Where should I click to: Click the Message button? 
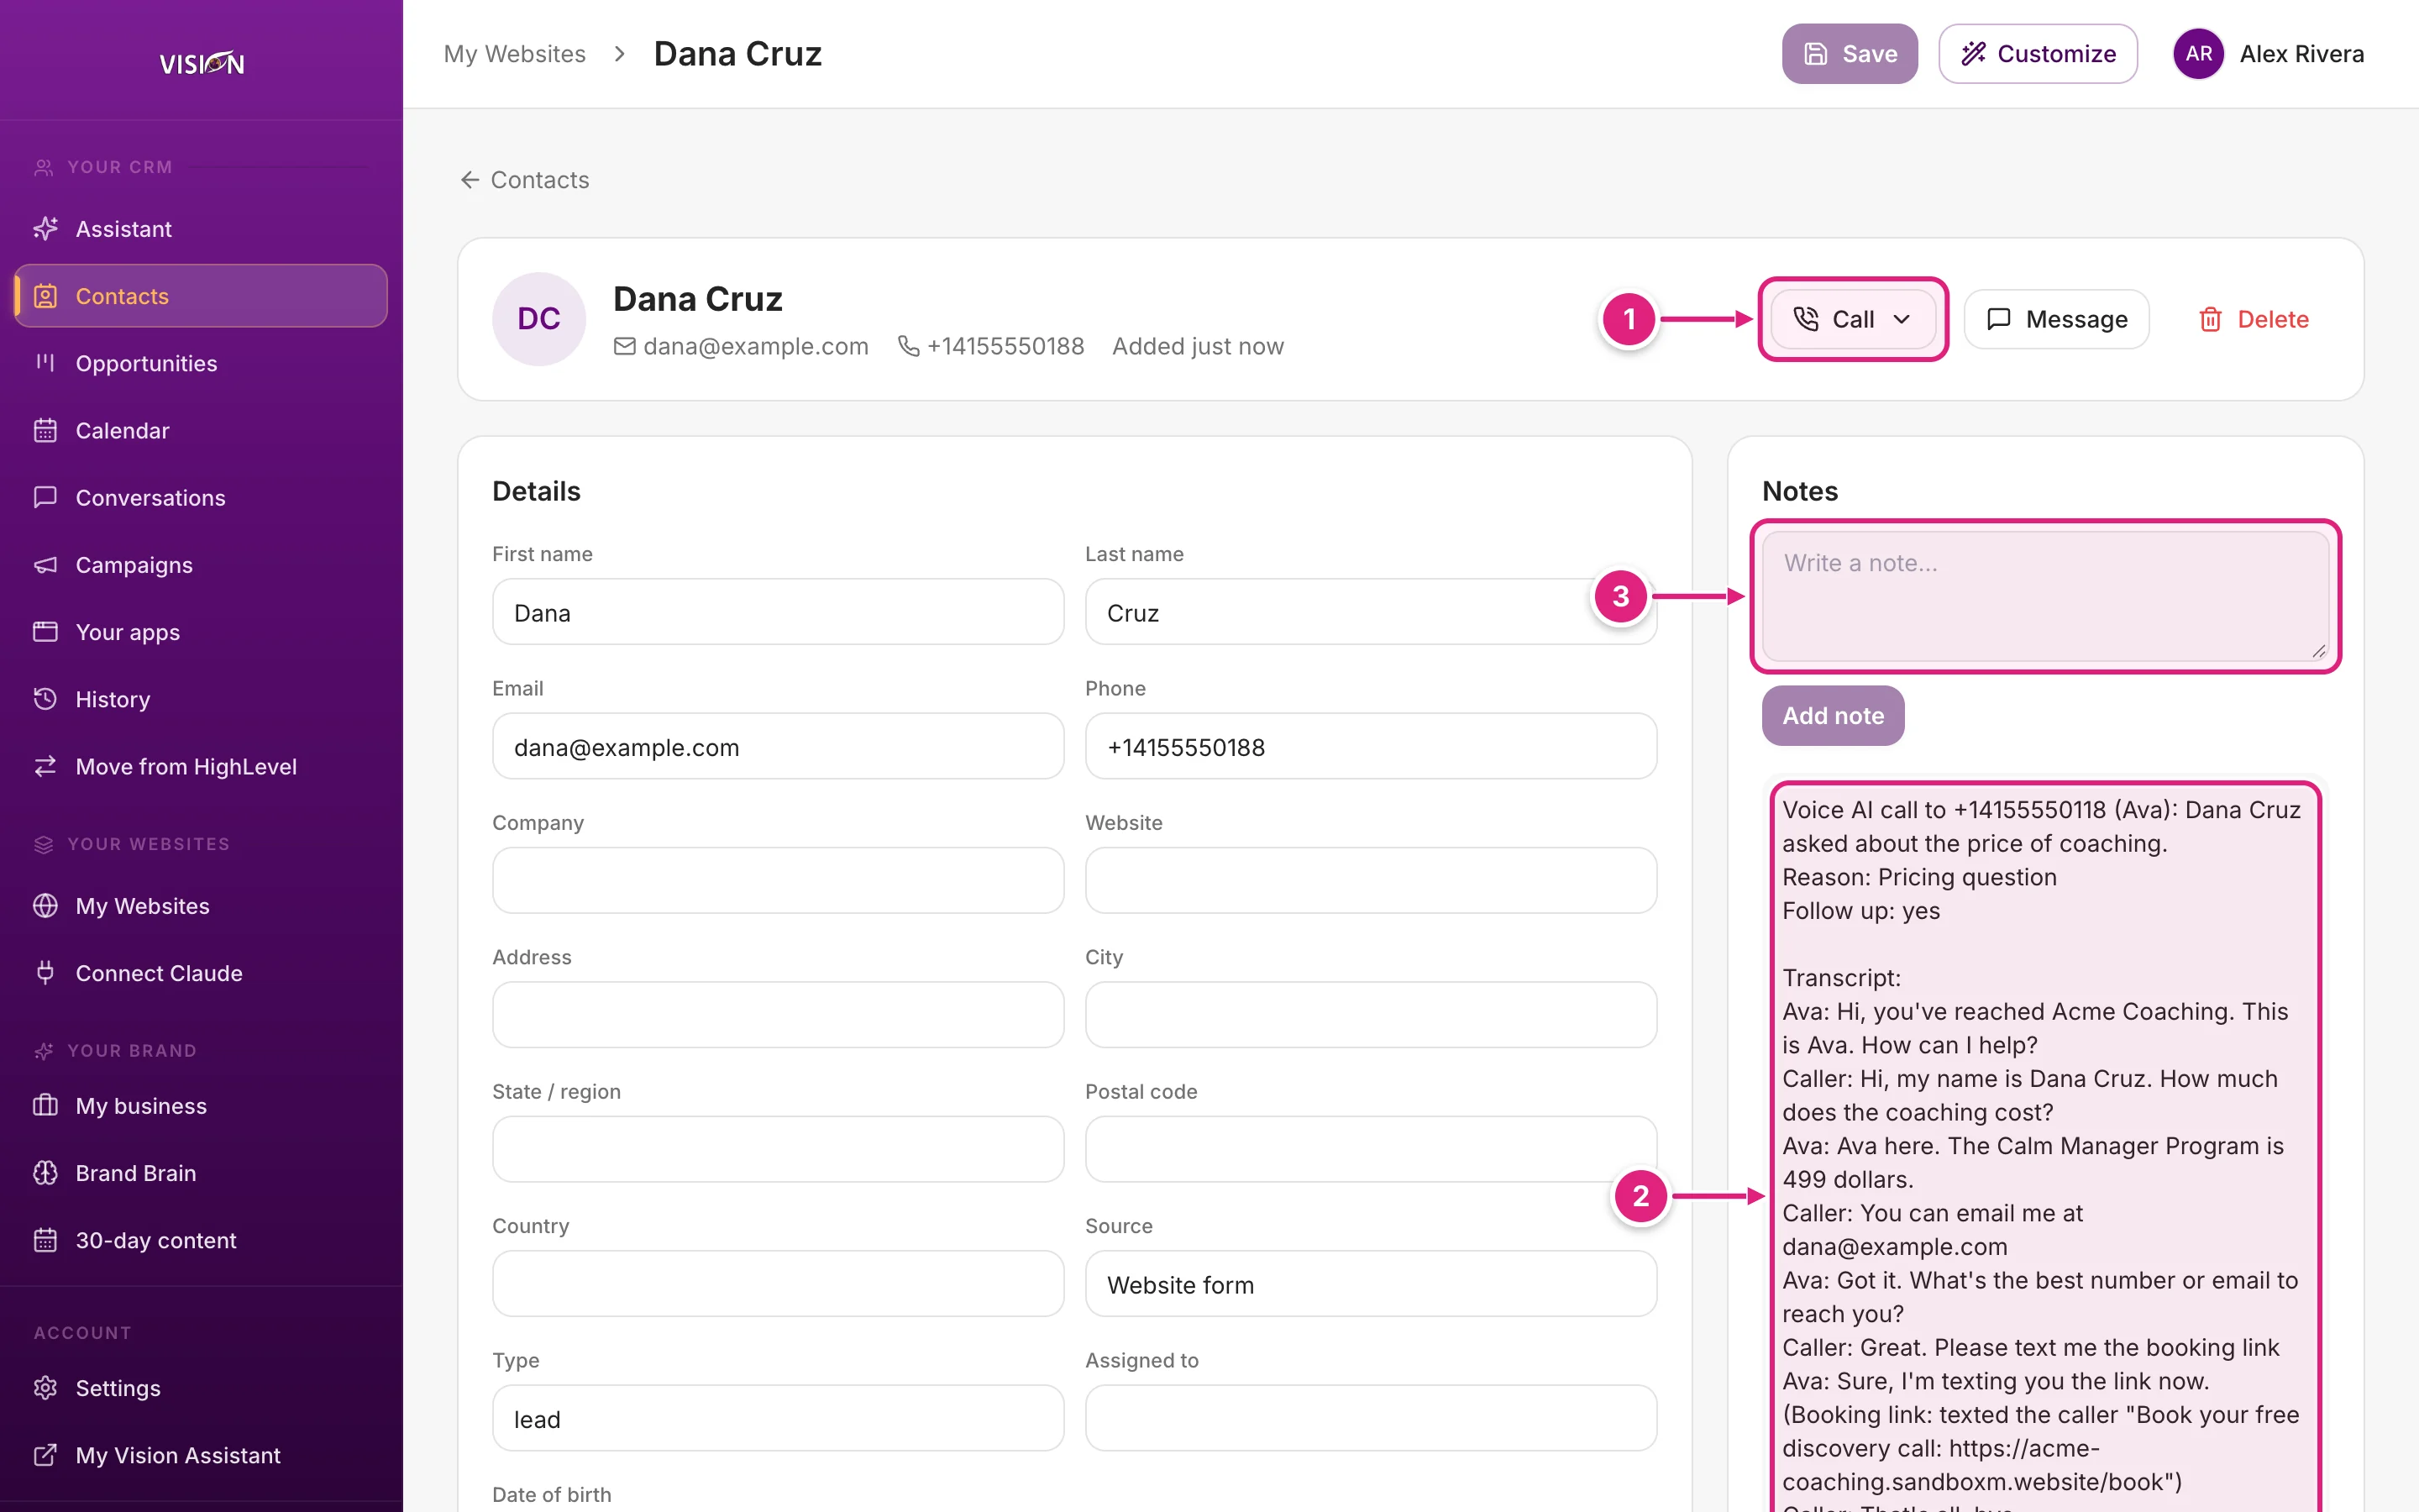pos(2056,319)
